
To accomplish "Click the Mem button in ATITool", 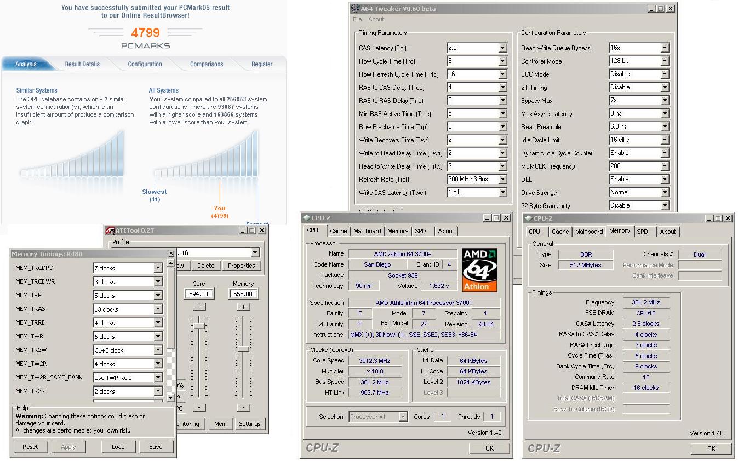I will click(x=220, y=424).
